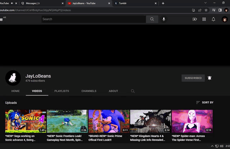This screenshot has height=149, width=230.
Task: Click title '*NEW* Sega working on Sonic advance 4'
Action: coord(20,138)
